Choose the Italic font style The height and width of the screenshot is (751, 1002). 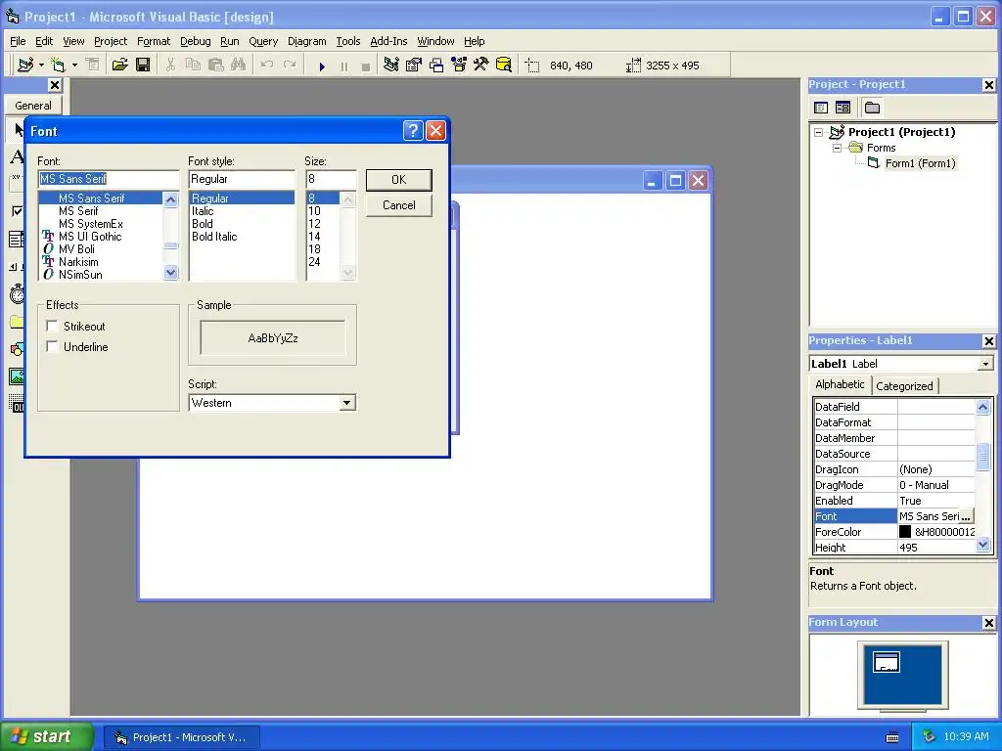pos(203,211)
